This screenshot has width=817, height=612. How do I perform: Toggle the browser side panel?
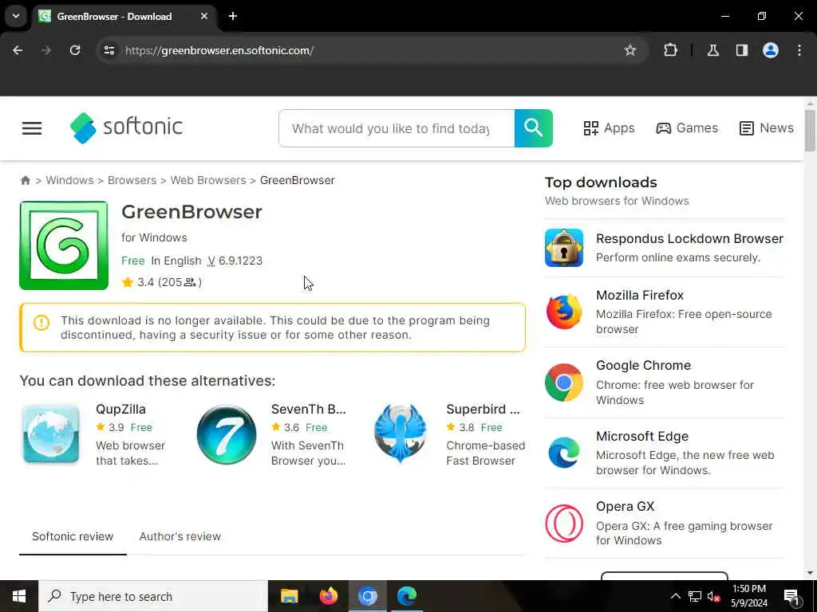click(x=741, y=50)
